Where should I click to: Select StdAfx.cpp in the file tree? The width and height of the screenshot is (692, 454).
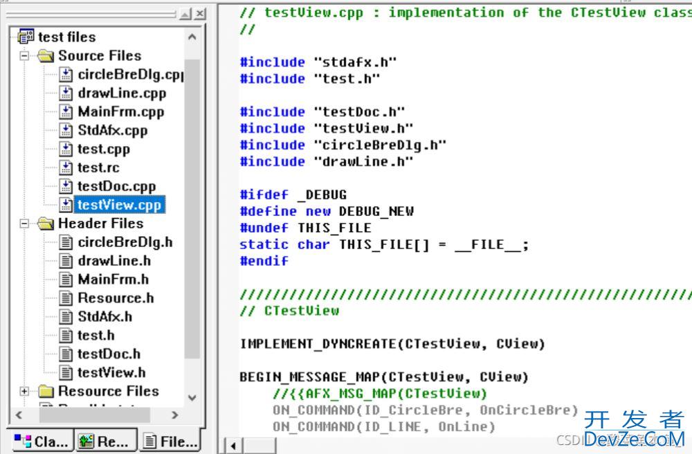pos(113,130)
